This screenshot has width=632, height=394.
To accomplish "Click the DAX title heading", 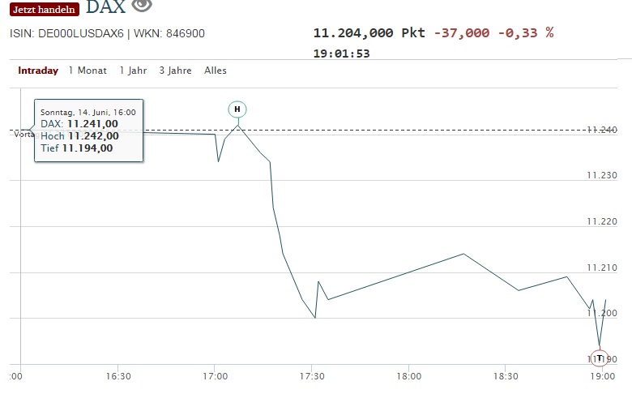I will pyautogui.click(x=105, y=7).
